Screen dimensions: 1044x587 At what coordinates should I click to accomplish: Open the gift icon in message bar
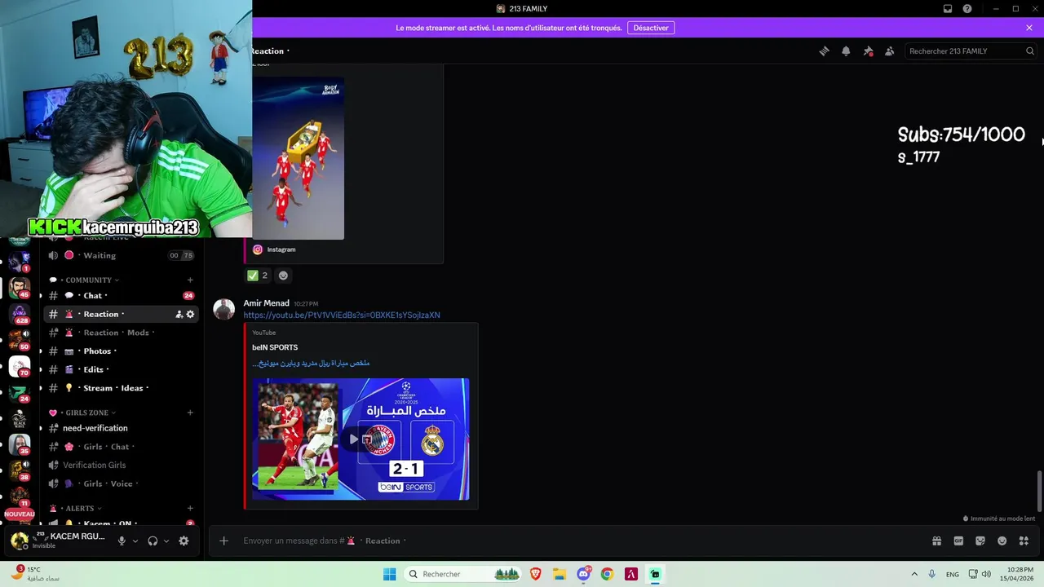coord(937,541)
